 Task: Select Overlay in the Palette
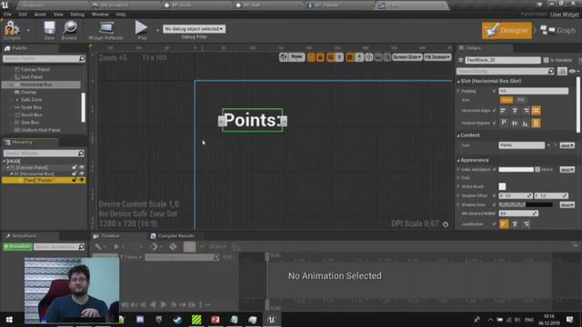(x=28, y=92)
